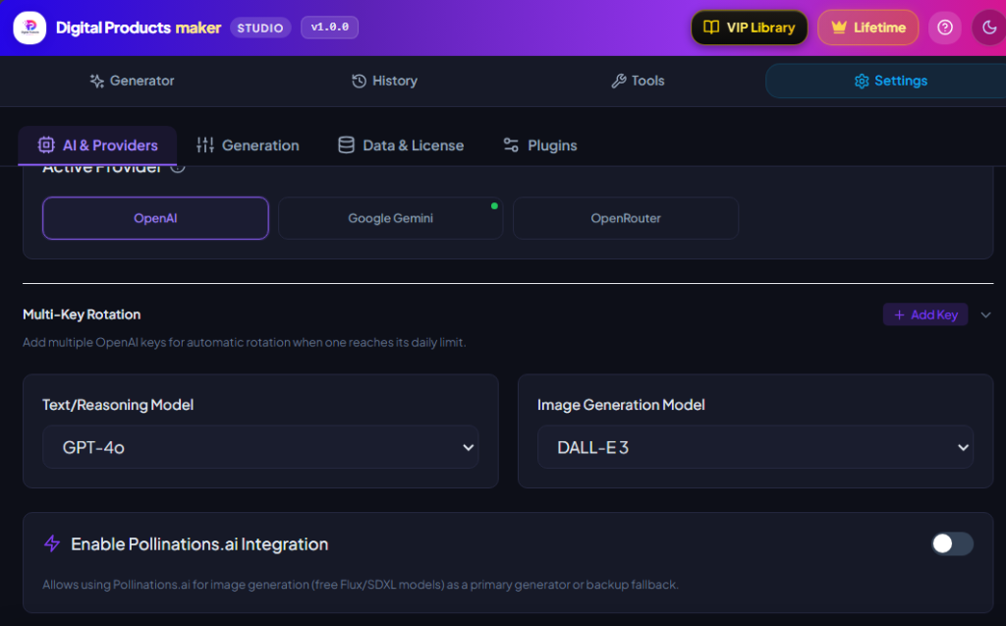Open the Plugins sub-tab
Screen dimensions: 1006x626
point(539,145)
